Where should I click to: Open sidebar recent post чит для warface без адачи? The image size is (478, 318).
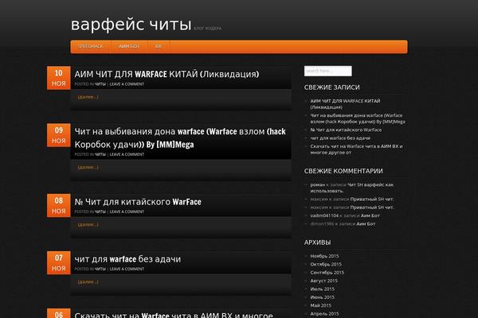pyautogui.click(x=340, y=138)
